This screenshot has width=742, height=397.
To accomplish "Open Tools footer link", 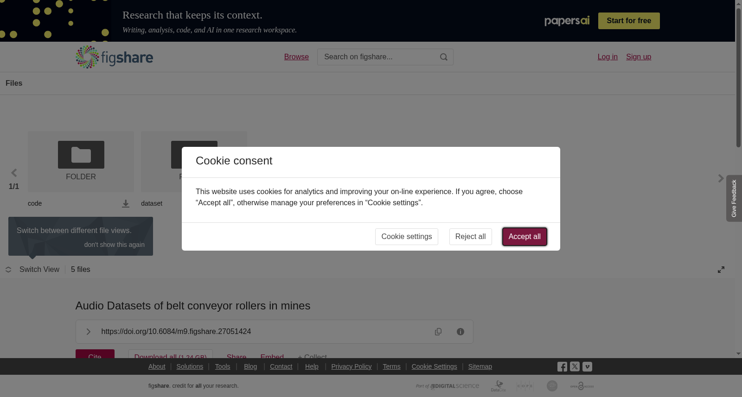I will [x=223, y=366].
